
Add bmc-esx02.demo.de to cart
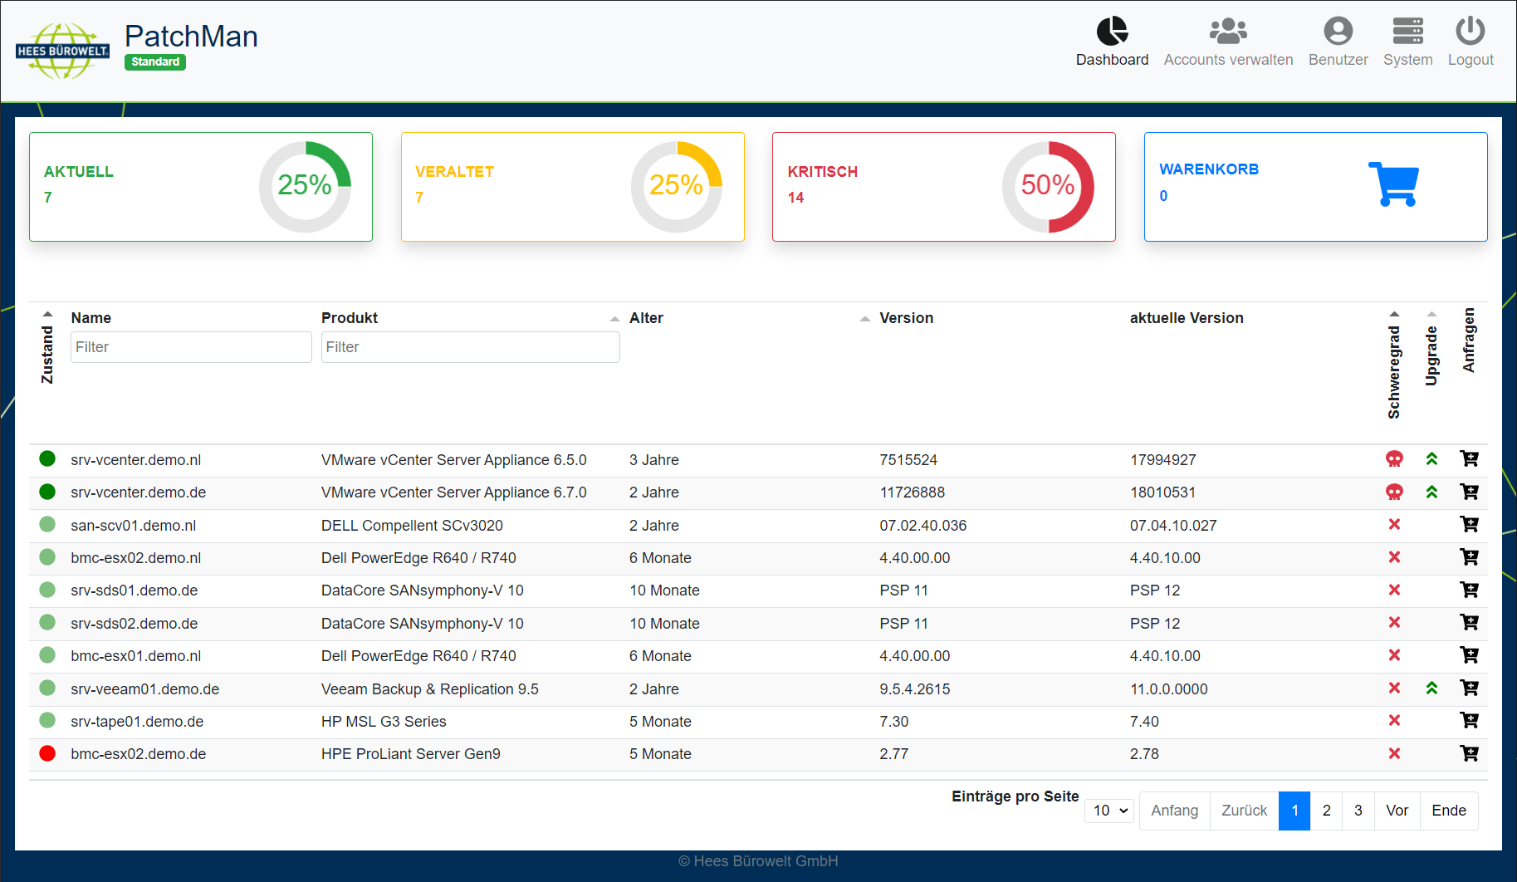pos(1469,754)
